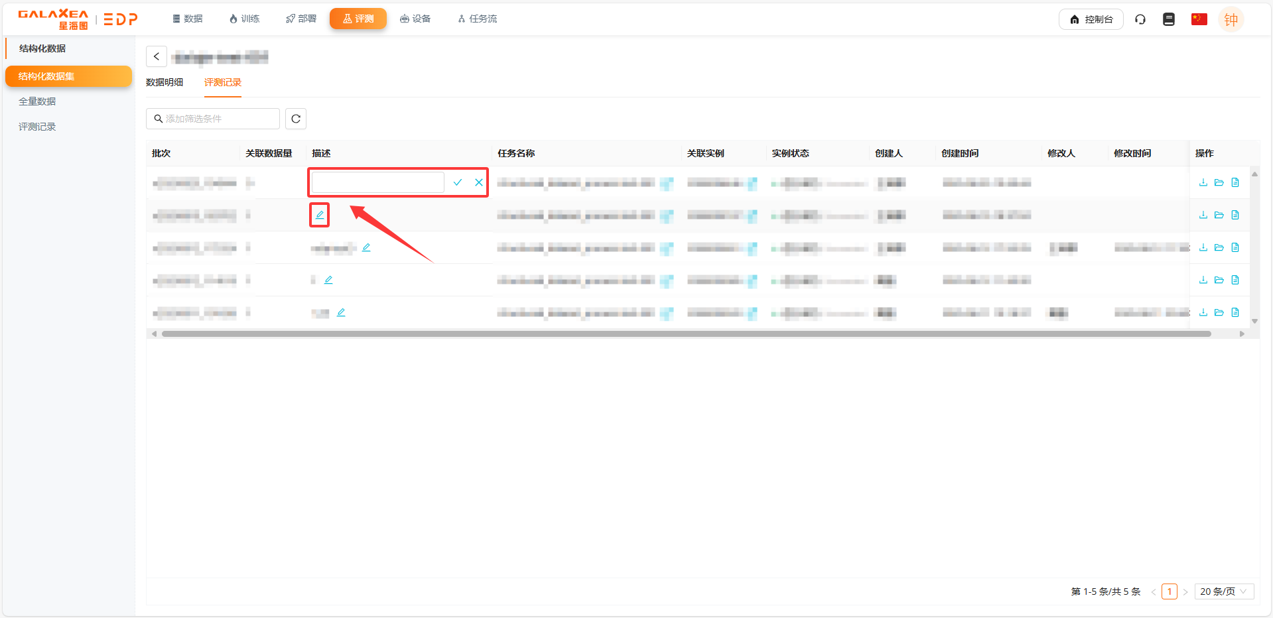1273x618 pixels.
Task: Click the refresh button beside the filter box
Action: [x=296, y=119]
